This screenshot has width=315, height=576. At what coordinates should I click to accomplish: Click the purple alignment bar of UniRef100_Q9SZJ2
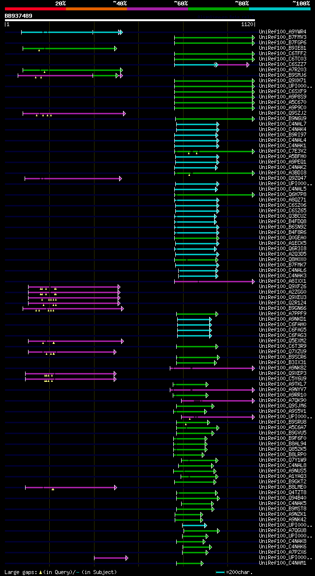74,113
